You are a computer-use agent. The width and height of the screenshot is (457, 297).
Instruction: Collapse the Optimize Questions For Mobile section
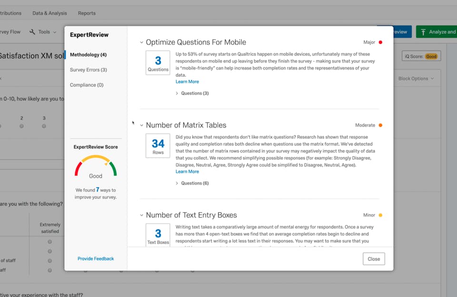pyautogui.click(x=141, y=42)
